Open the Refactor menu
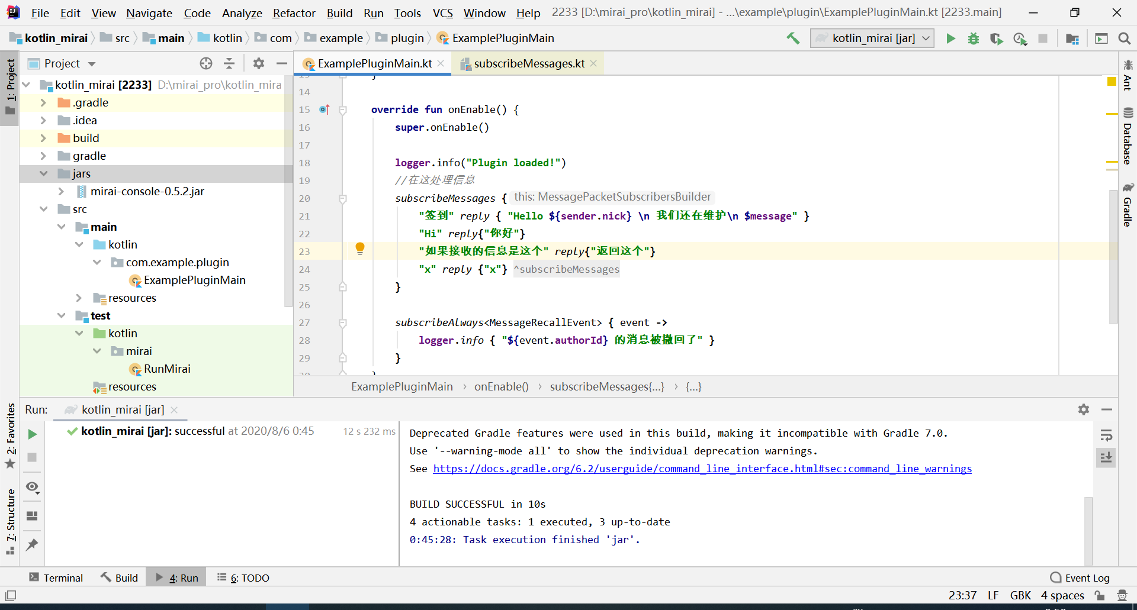This screenshot has width=1137, height=610. [x=294, y=13]
